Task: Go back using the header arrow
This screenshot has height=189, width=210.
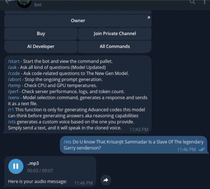Action: click(8, 2)
